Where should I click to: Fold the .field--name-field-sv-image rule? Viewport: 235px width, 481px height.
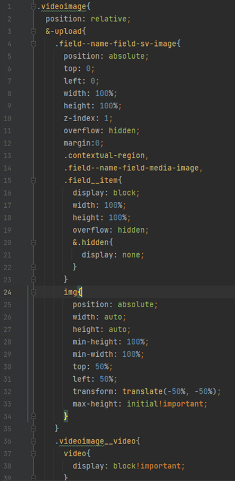coord(33,44)
